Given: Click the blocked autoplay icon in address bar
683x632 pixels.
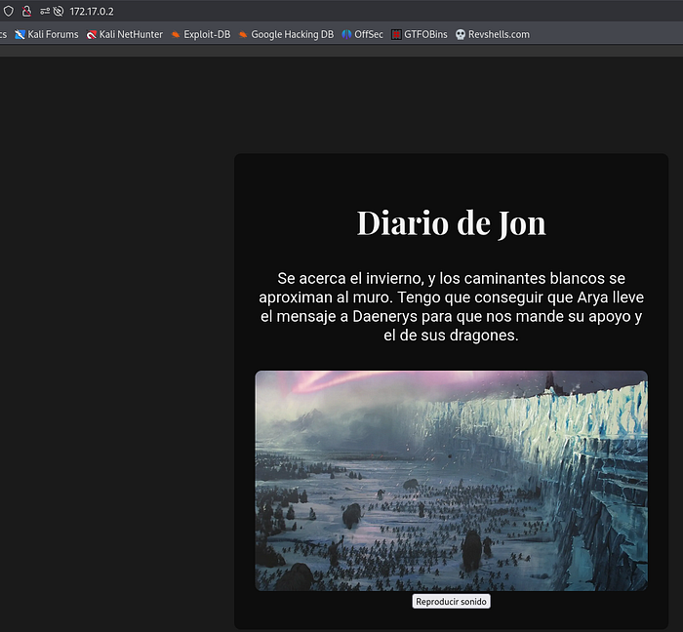Looking at the screenshot, I should click(x=59, y=11).
